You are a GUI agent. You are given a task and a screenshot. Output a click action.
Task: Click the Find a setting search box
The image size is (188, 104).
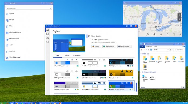pyautogui.click(x=29, y=8)
